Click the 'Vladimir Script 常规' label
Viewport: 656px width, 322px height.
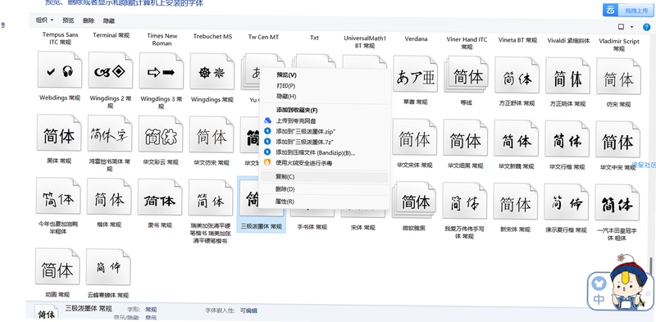(x=619, y=45)
